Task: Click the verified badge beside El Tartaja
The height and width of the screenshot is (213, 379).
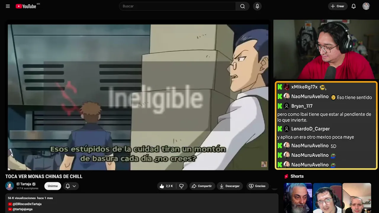Action: [34, 184]
